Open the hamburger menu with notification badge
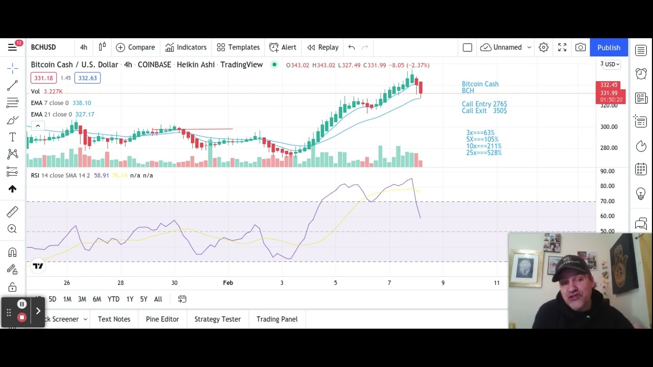The width and height of the screenshot is (653, 367). 12,47
